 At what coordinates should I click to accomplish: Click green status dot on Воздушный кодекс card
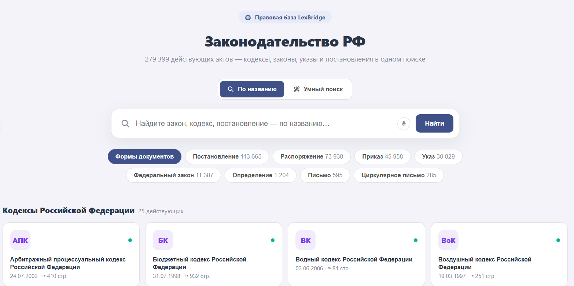pos(558,240)
